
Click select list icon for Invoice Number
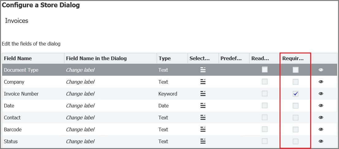[203, 94]
